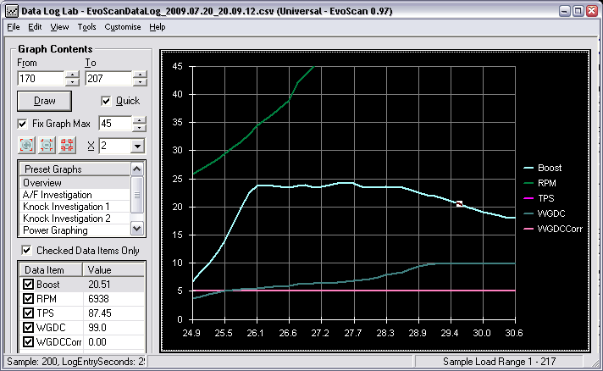The height and width of the screenshot is (371, 603).
Task: Select Knock Investigation 2 preset
Action: click(75, 219)
